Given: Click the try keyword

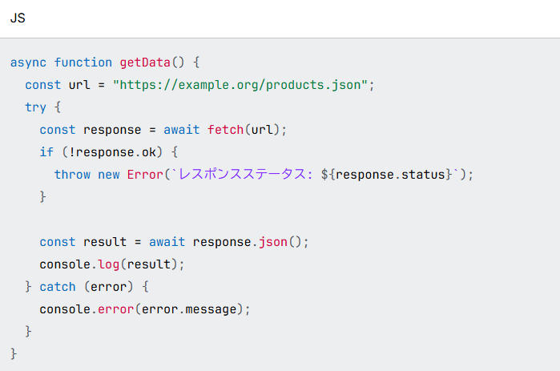Looking at the screenshot, I should (x=35, y=107).
